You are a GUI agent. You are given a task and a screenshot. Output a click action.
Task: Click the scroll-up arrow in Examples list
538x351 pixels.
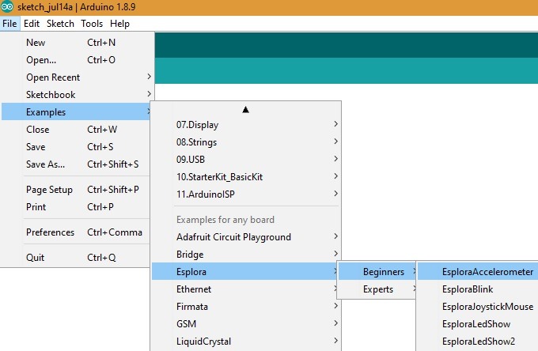[245, 110]
